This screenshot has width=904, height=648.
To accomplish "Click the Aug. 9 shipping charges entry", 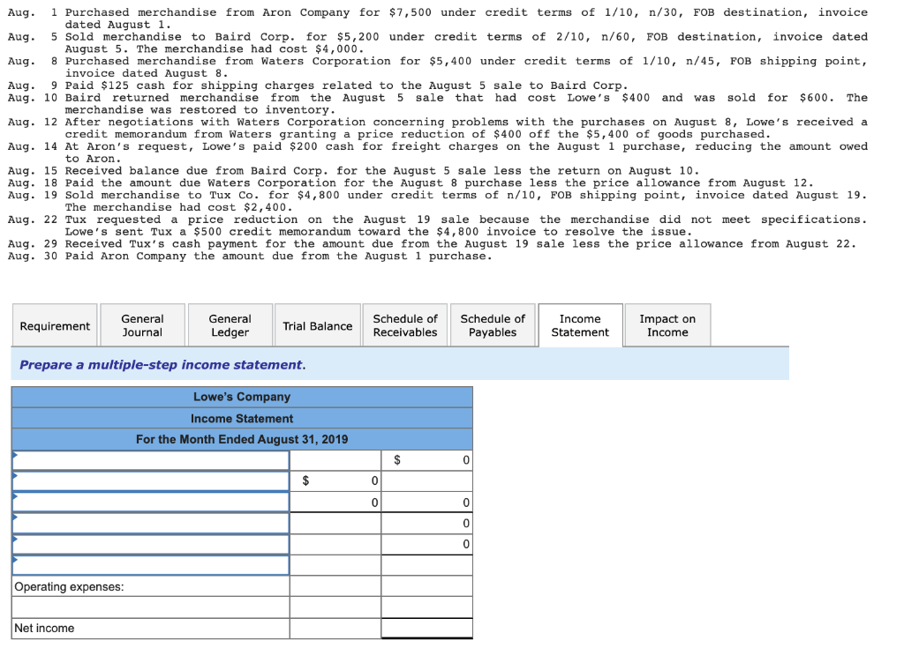I will 318,86.
